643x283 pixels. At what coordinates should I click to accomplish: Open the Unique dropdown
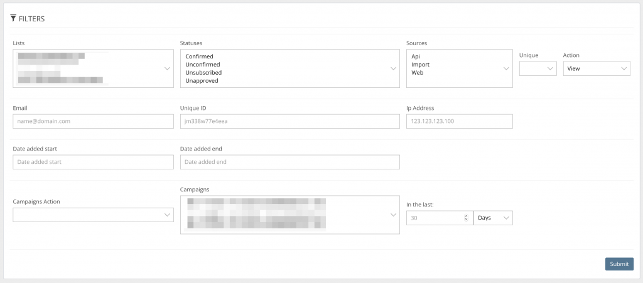[538, 68]
